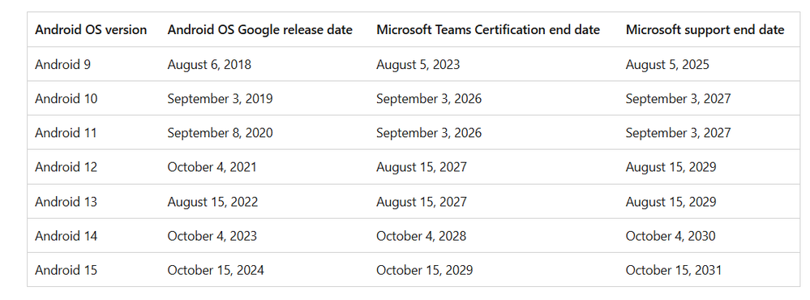Select the Android 12 row label
The height and width of the screenshot is (300, 810).
(66, 167)
